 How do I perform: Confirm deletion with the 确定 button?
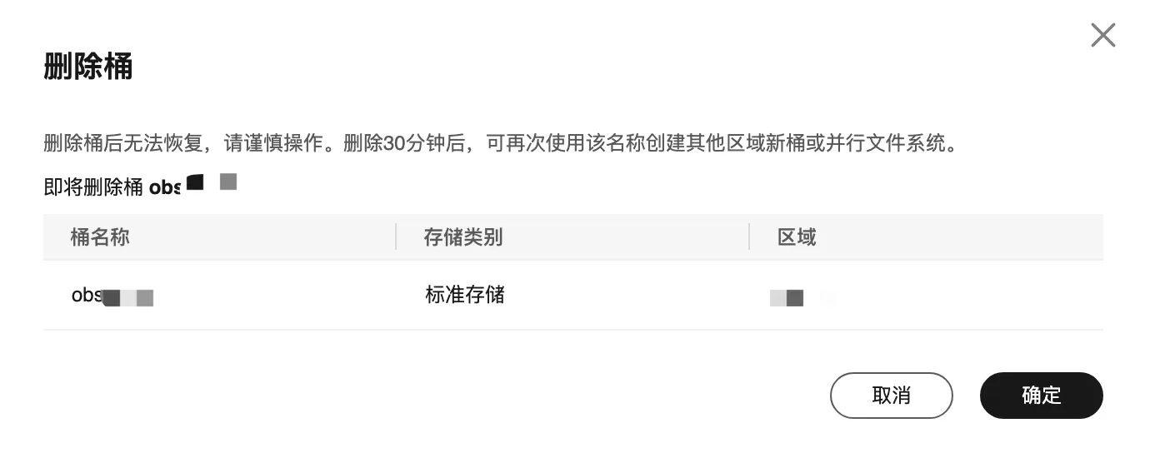(x=1041, y=396)
